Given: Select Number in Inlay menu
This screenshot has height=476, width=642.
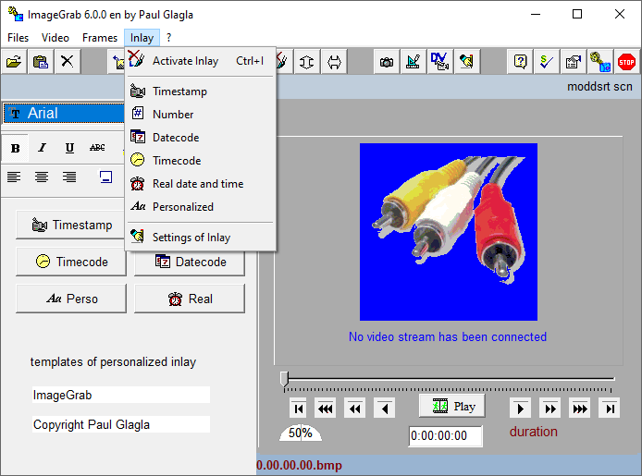Looking at the screenshot, I should point(200,114).
